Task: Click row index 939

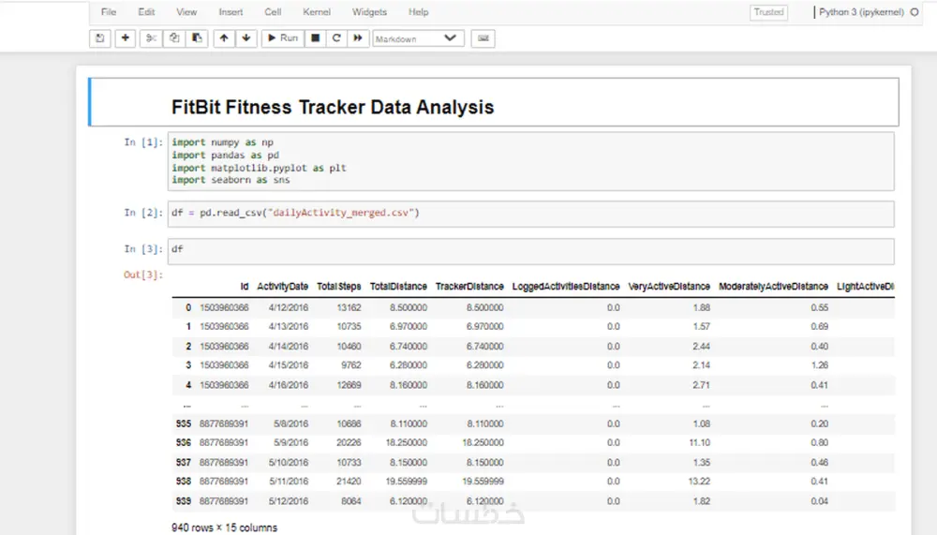Action: pyautogui.click(x=184, y=501)
